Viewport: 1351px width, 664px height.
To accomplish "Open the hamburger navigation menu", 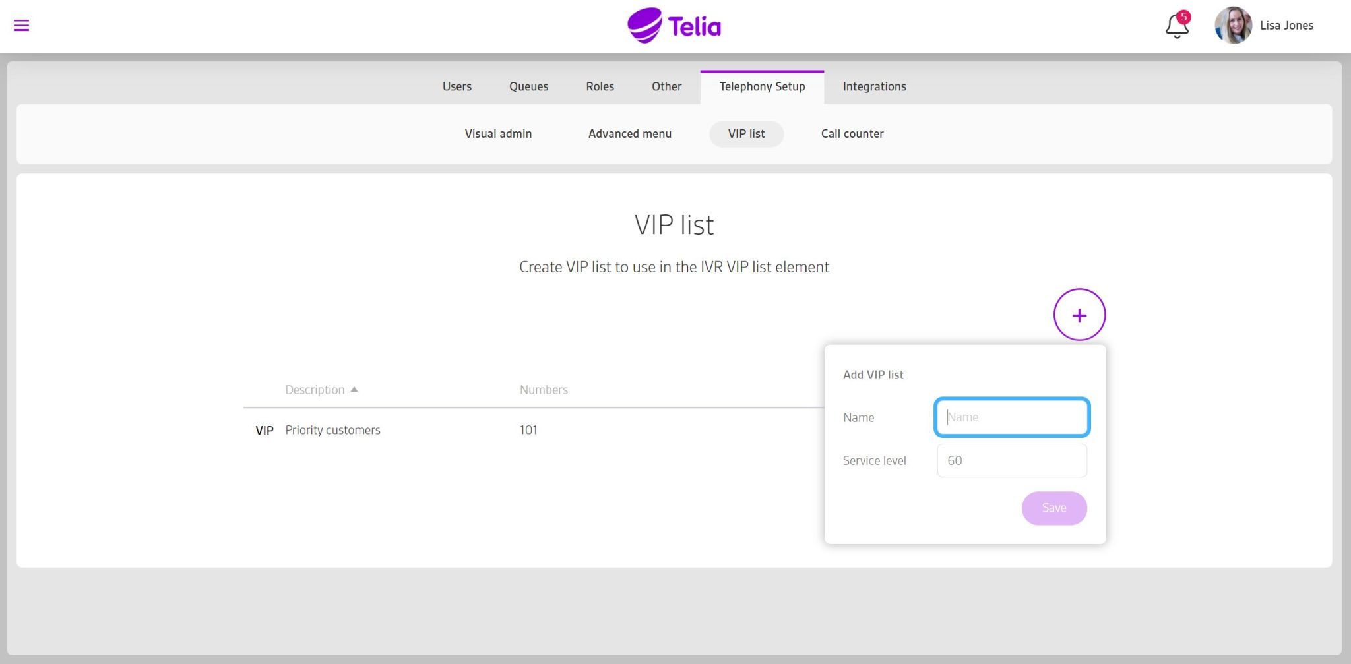I will (x=21, y=26).
